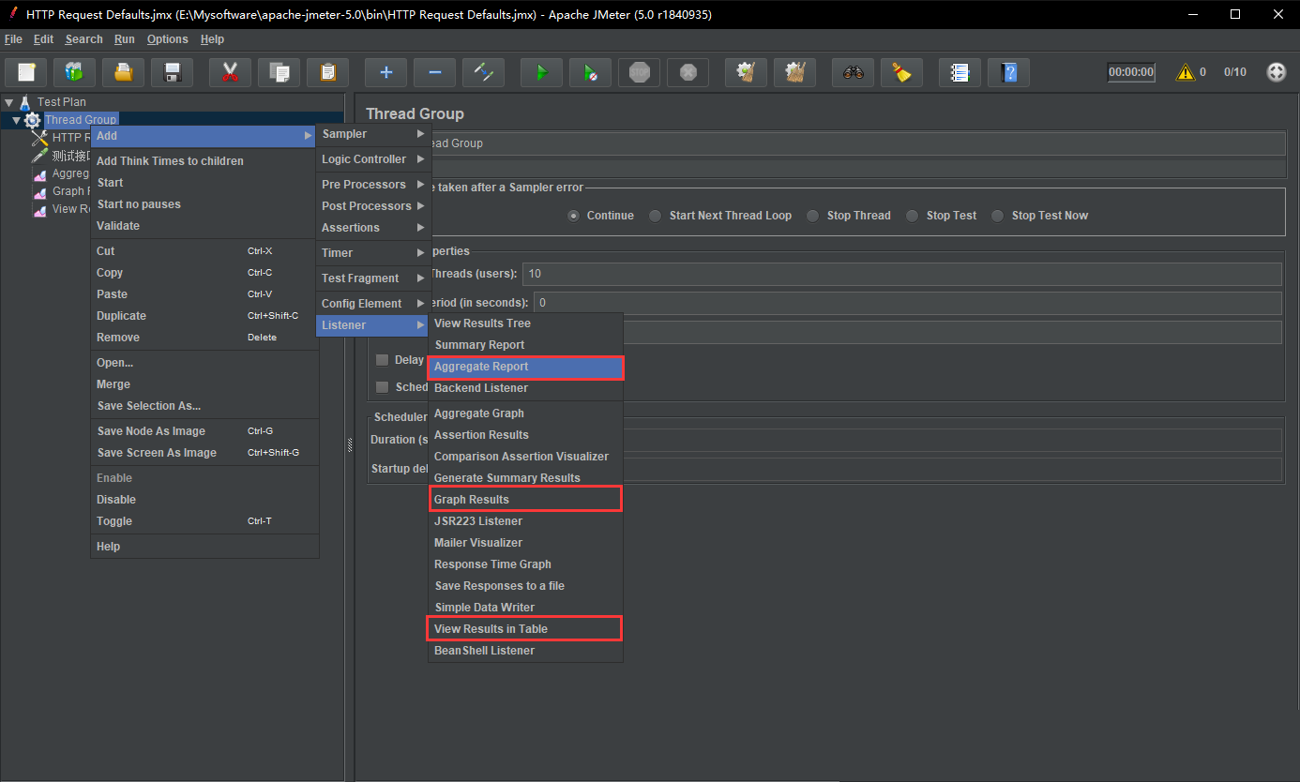Choose the Stop Test Now radio button

[999, 216]
